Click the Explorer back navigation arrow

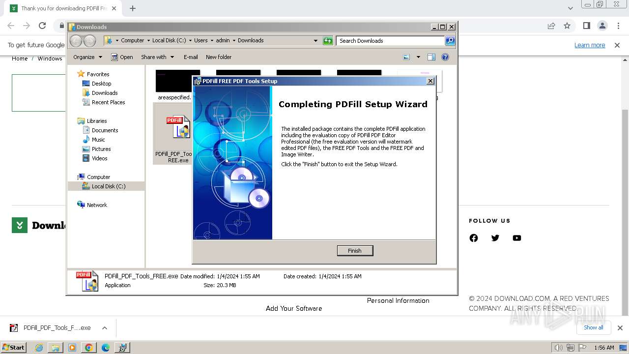tap(76, 41)
